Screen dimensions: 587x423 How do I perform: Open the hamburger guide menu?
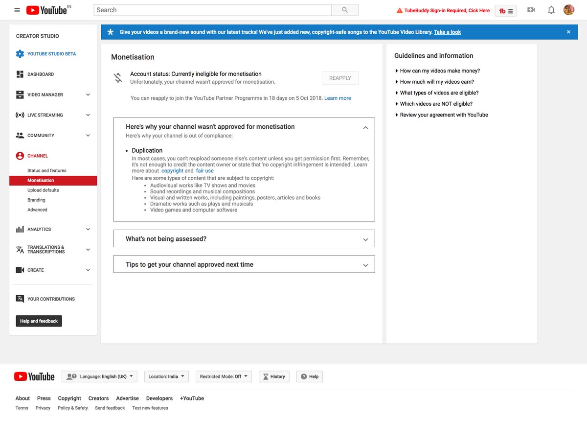17,10
